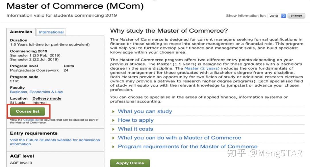The width and height of the screenshot is (310, 167).
Task: Open 'Program requirements for the Master of Commerce' heading
Action: 188,146
